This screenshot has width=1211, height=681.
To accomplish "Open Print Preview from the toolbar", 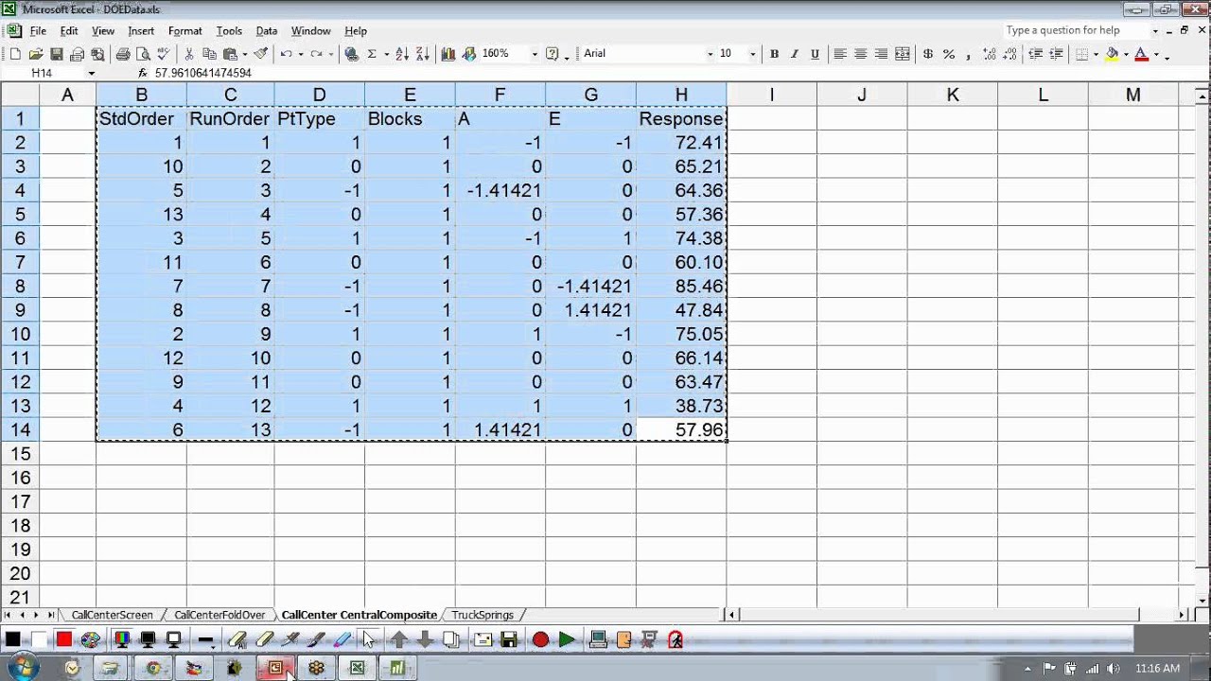I will tap(143, 54).
